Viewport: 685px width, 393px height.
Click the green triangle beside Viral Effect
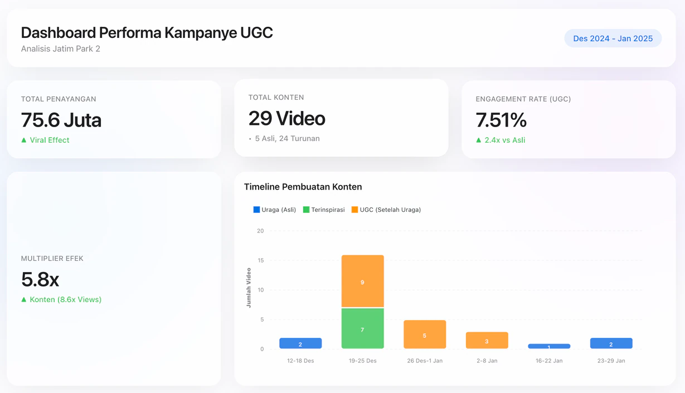[24, 140]
